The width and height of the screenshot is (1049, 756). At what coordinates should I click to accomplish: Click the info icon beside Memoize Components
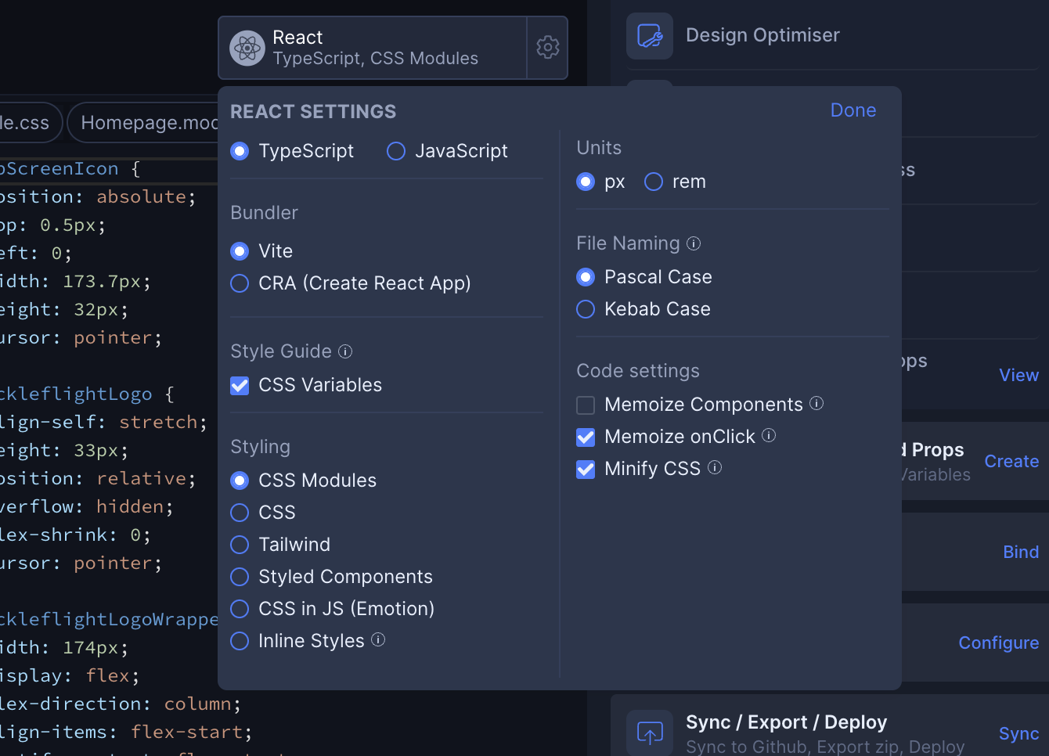[816, 403]
